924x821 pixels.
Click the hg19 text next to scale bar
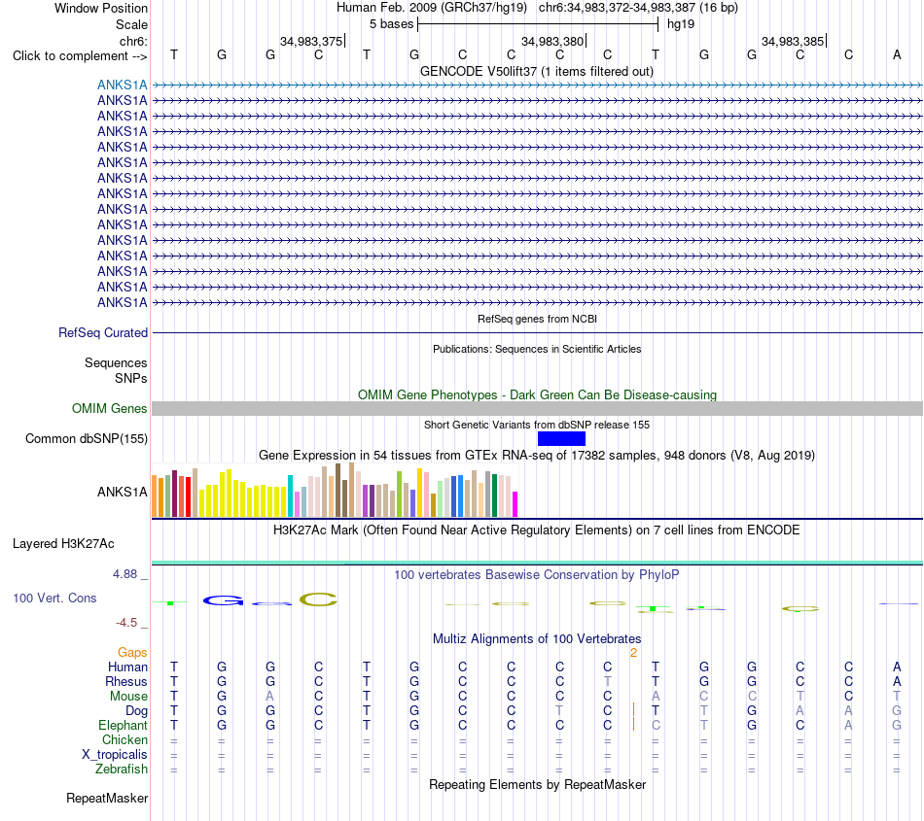tap(681, 24)
